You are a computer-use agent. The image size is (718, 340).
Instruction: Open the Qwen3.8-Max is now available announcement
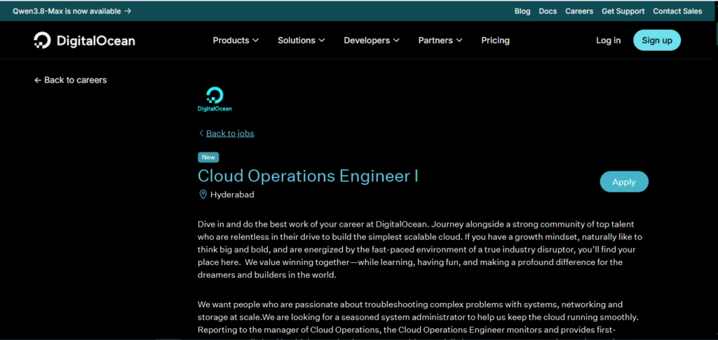click(72, 11)
